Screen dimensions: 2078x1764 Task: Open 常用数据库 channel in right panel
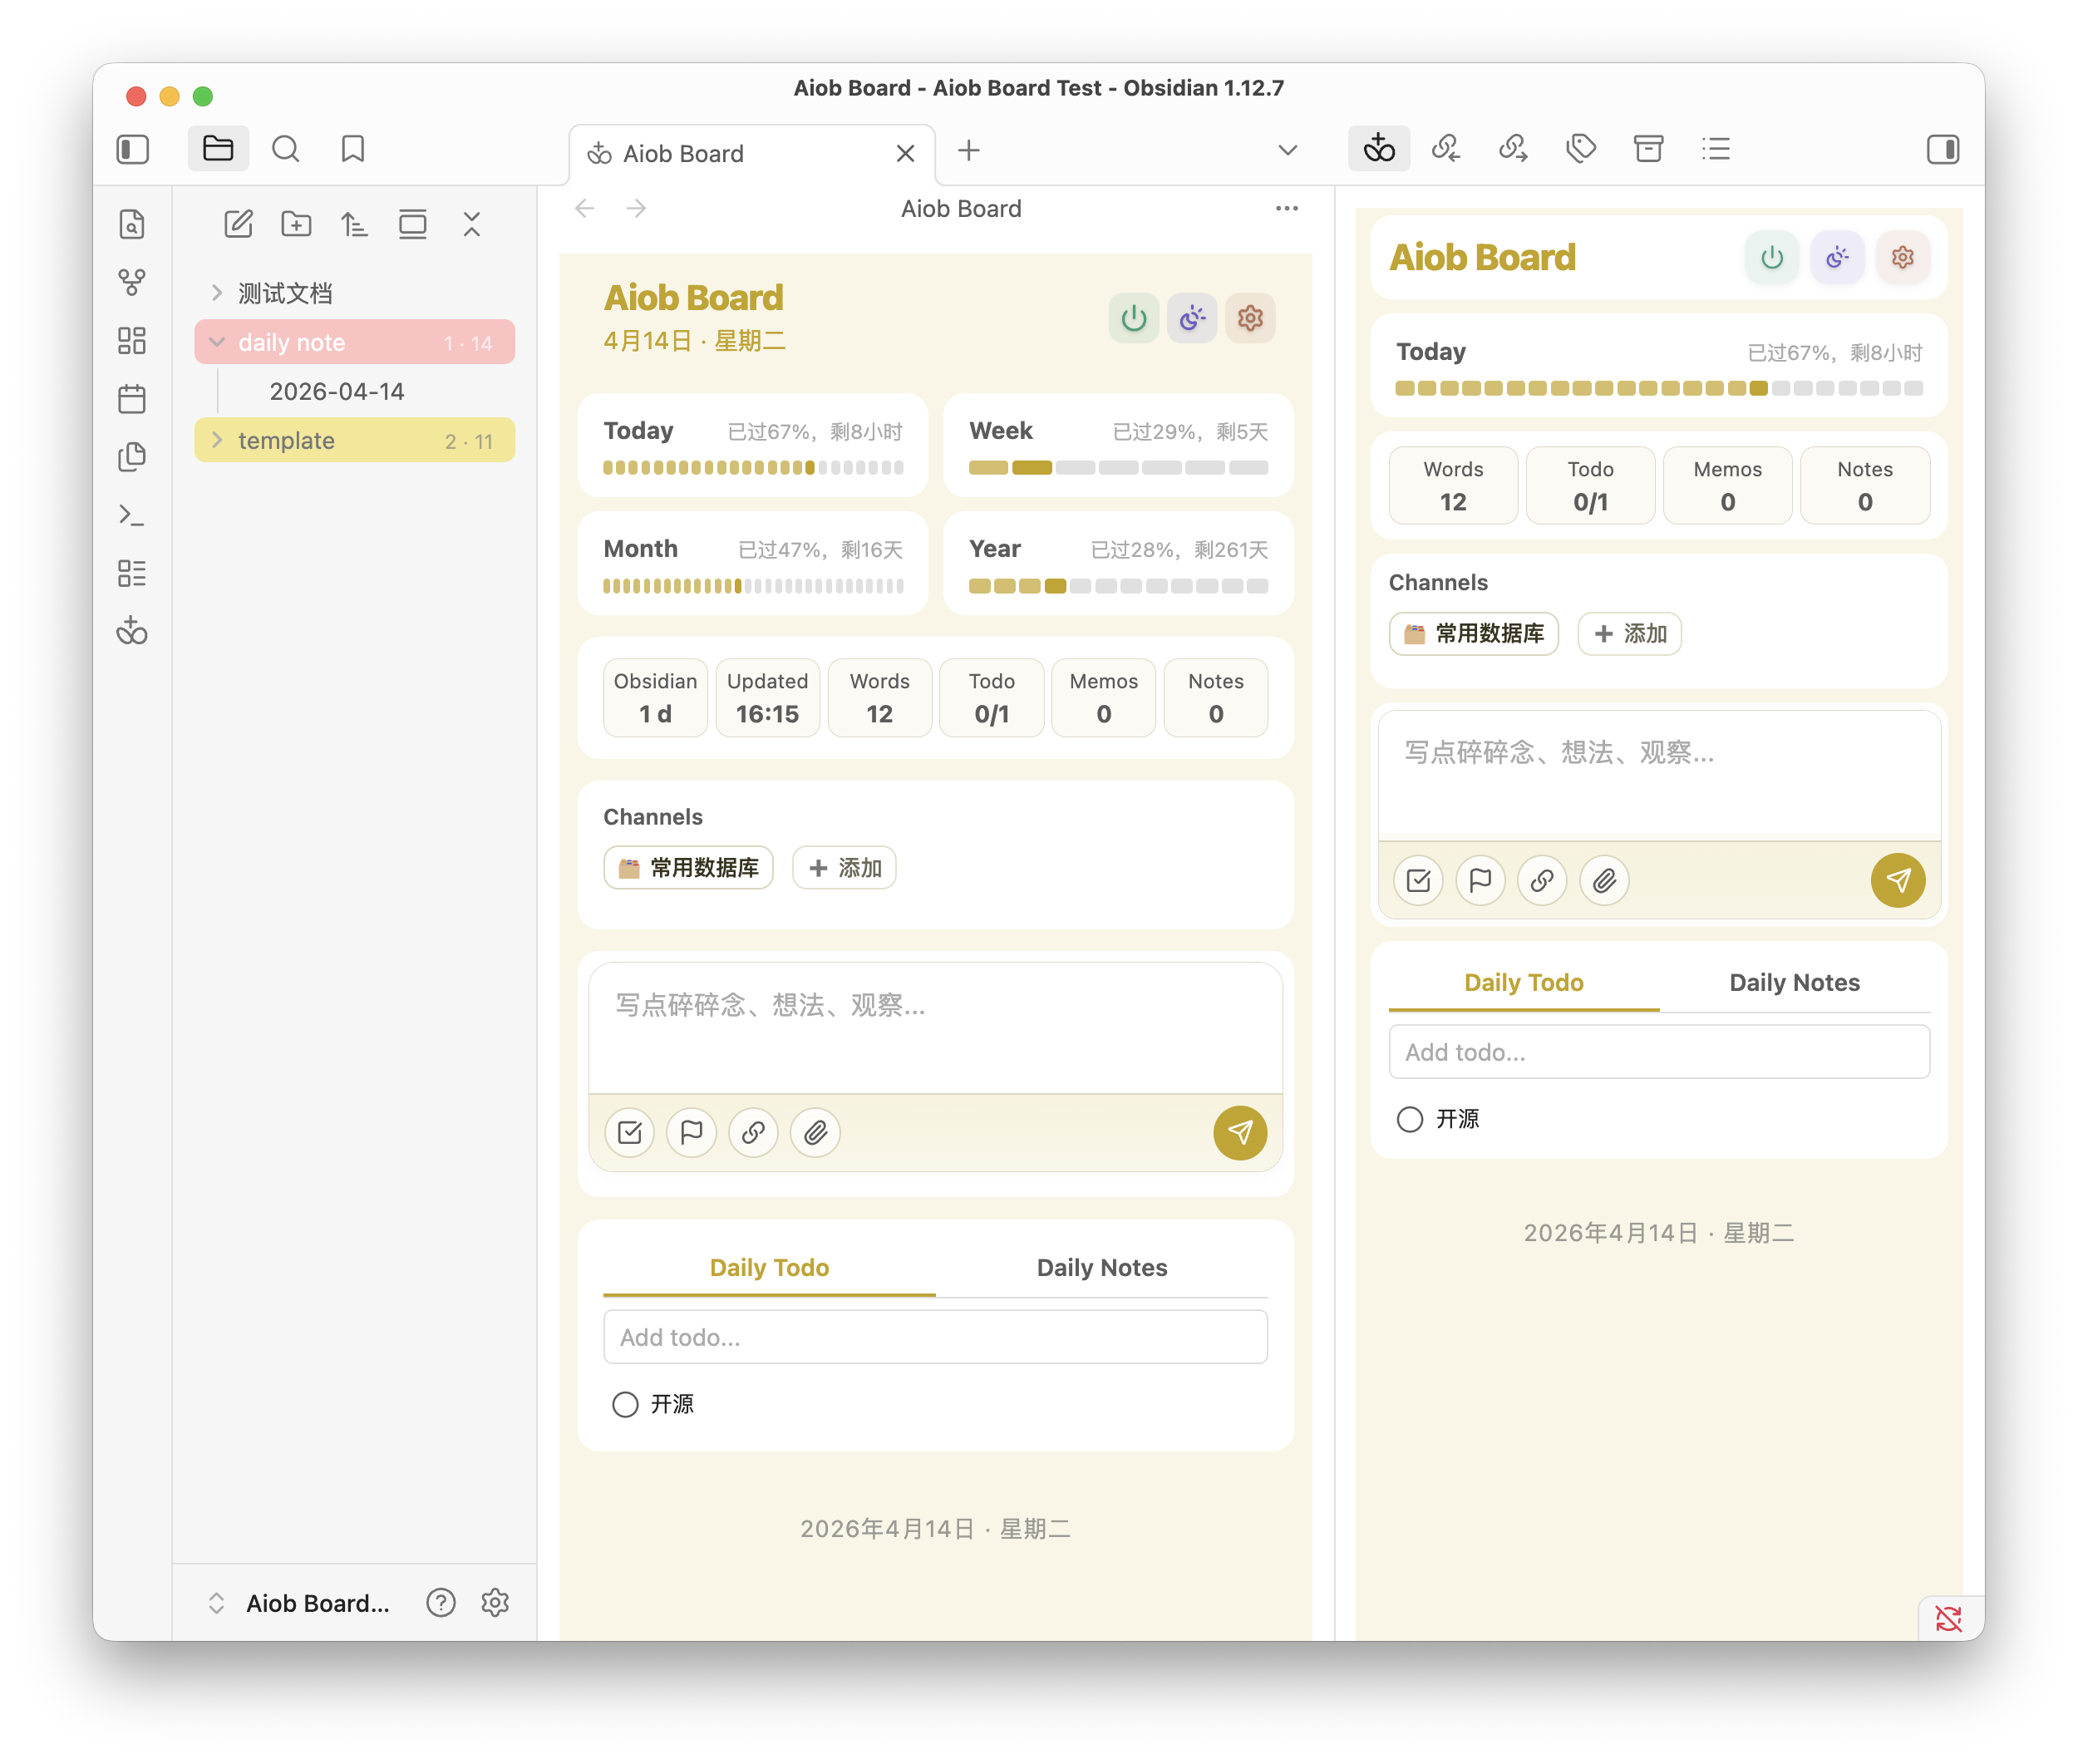click(1473, 633)
